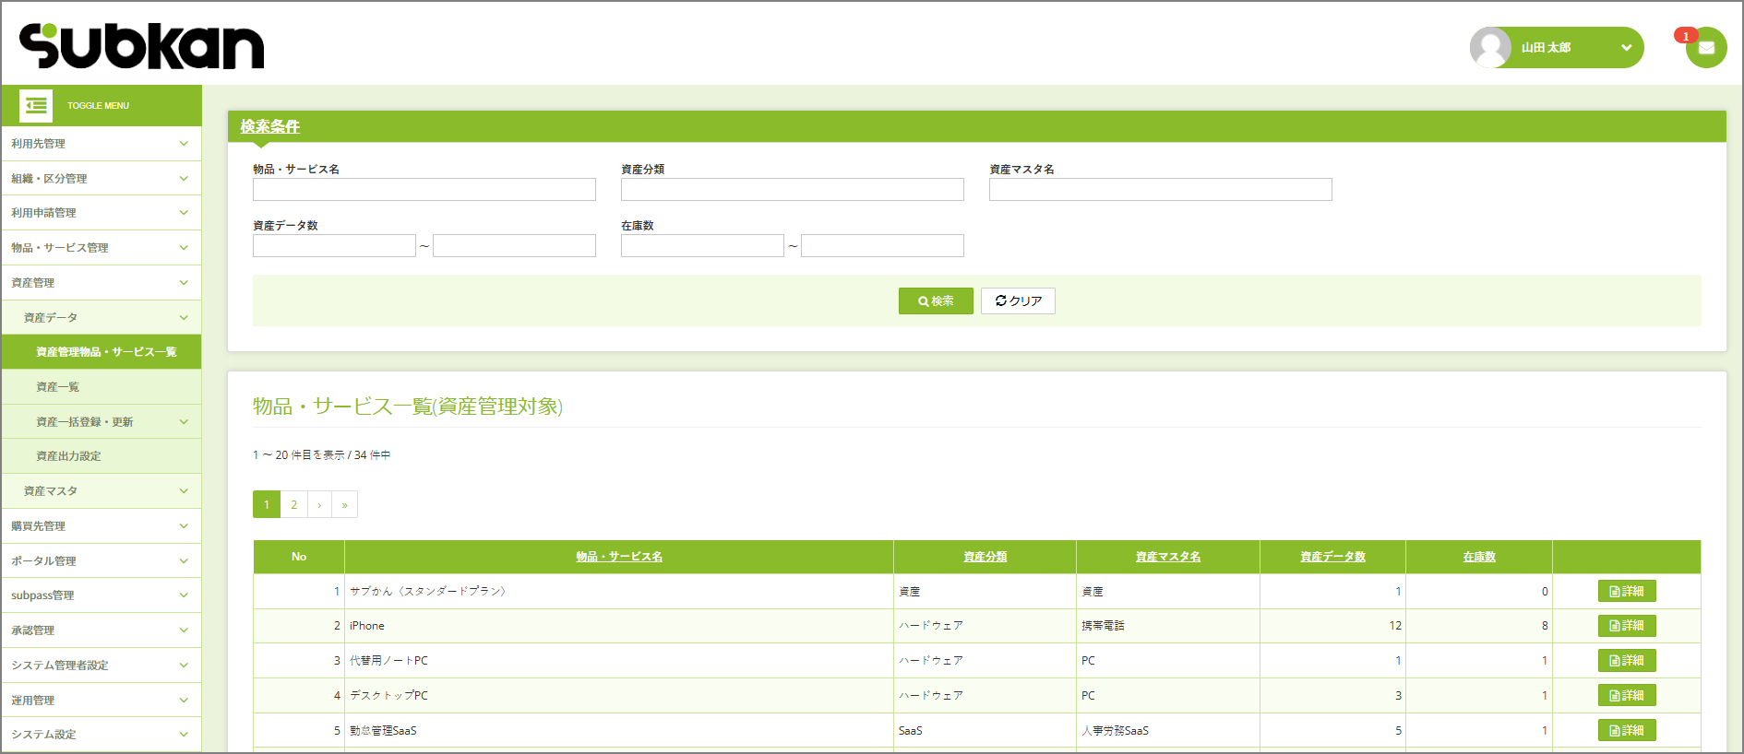Focus the 資産データ数 maximum field

click(514, 246)
